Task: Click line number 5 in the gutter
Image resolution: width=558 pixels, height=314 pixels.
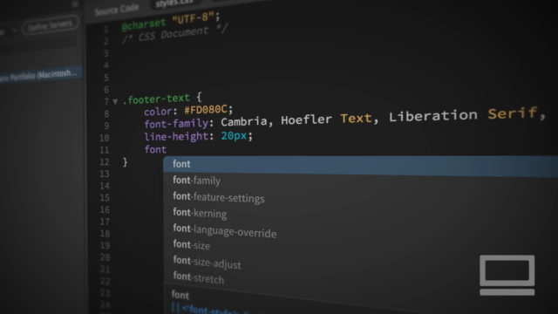Action: 106,78
